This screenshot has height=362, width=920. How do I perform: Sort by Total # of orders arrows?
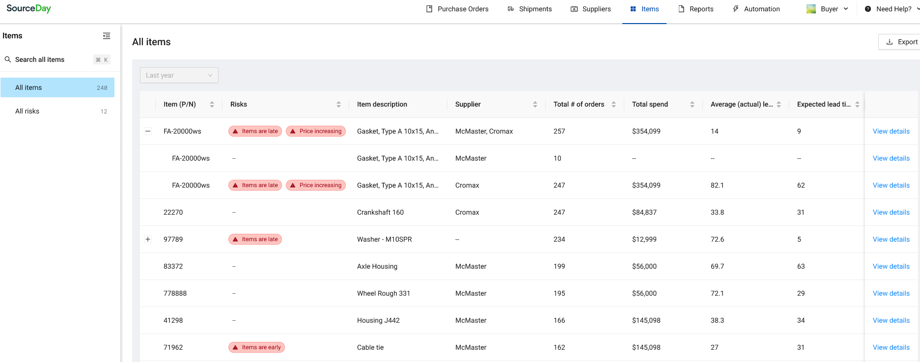[x=613, y=104]
